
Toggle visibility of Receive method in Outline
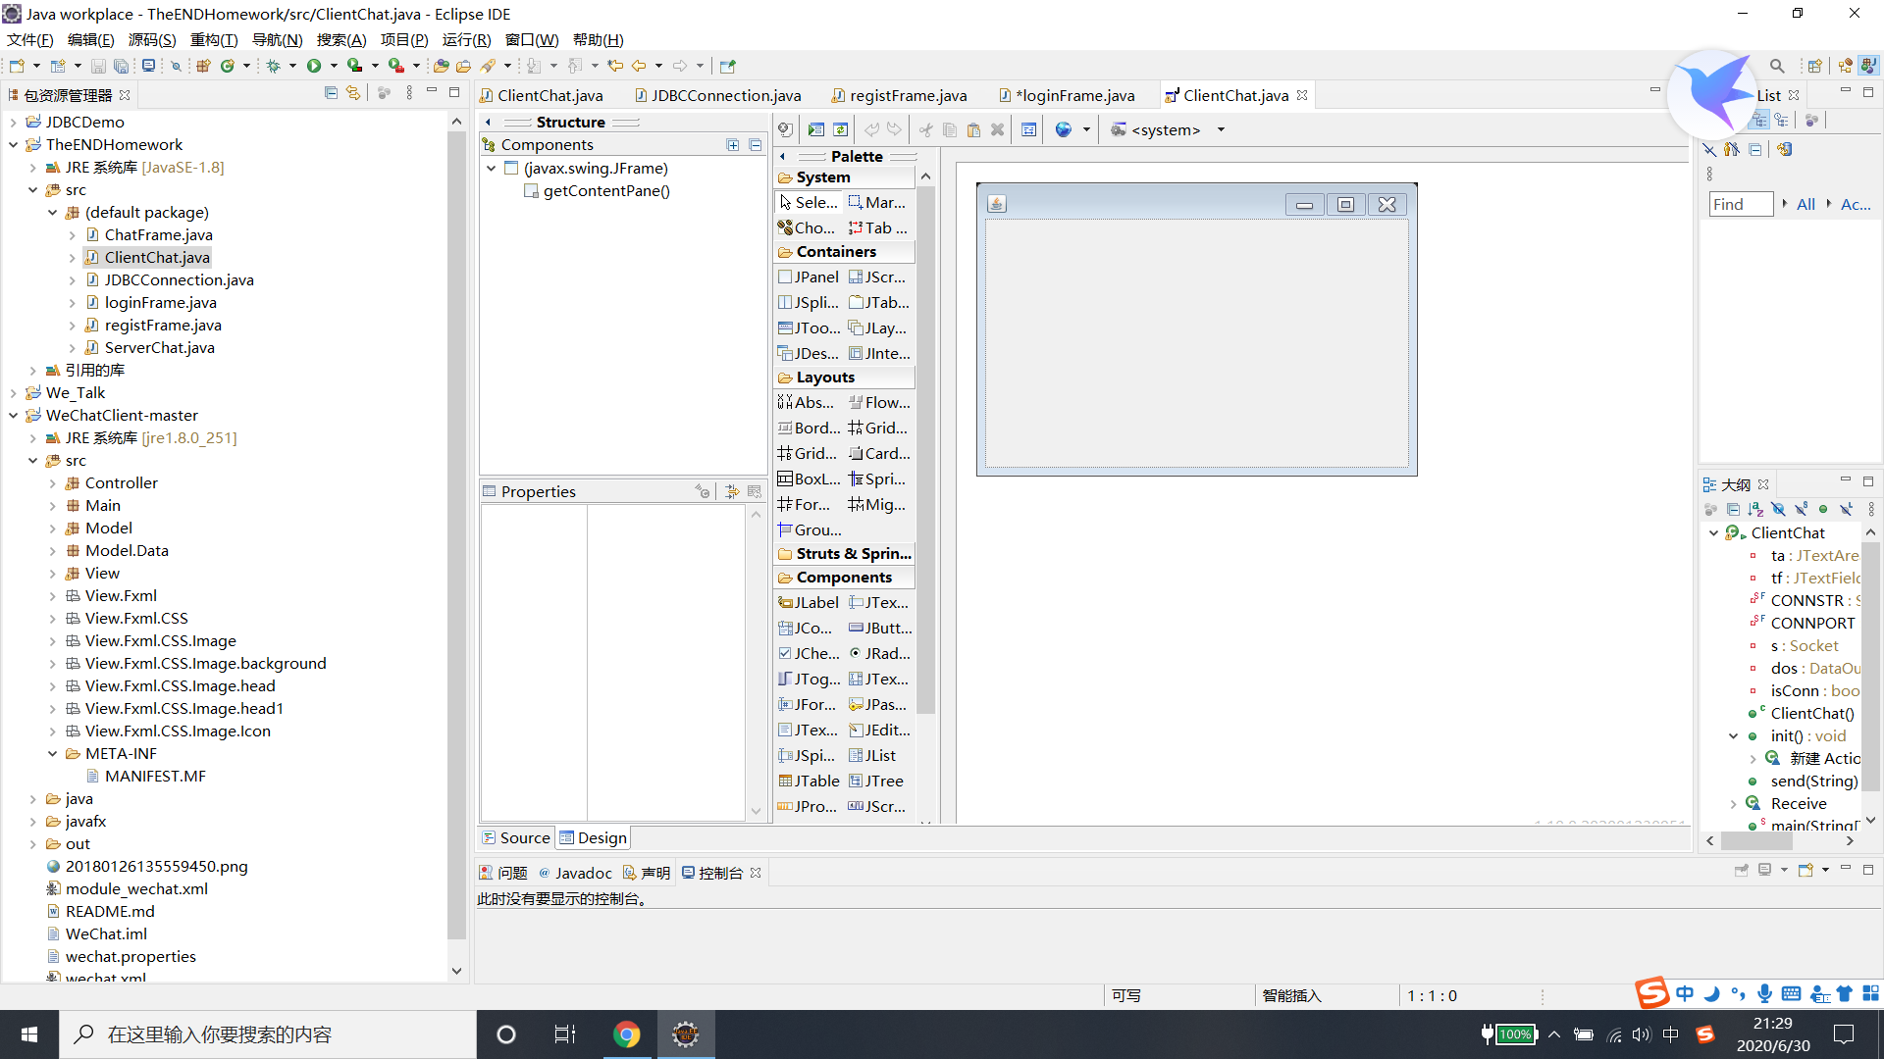[x=1733, y=803]
